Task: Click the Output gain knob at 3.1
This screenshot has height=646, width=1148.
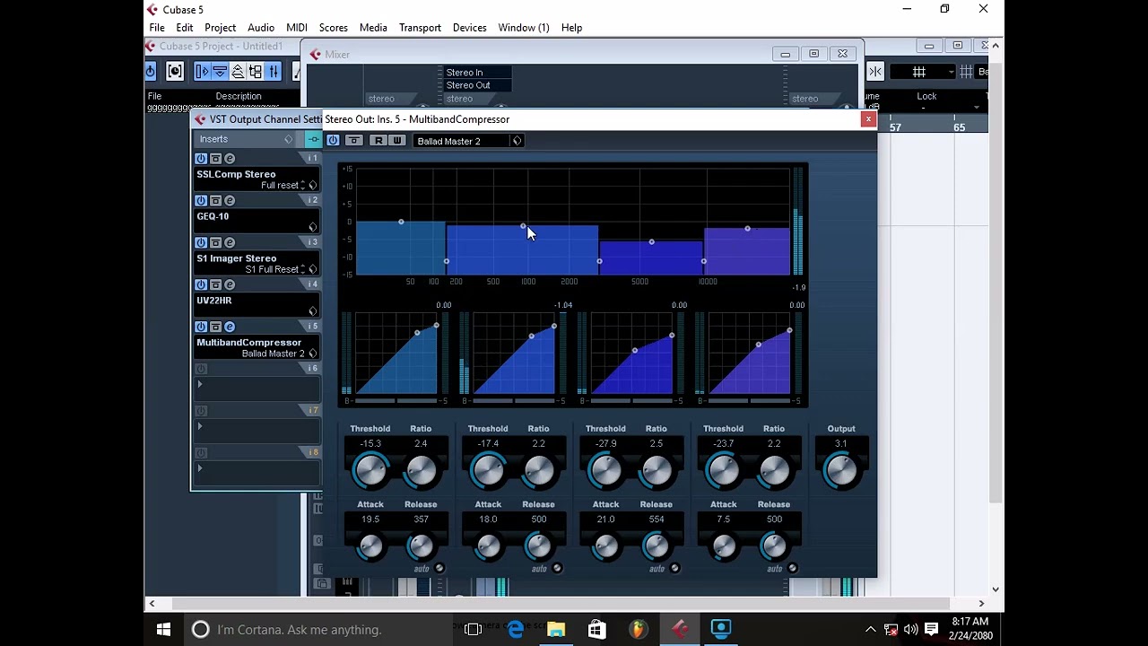Action: click(x=841, y=470)
